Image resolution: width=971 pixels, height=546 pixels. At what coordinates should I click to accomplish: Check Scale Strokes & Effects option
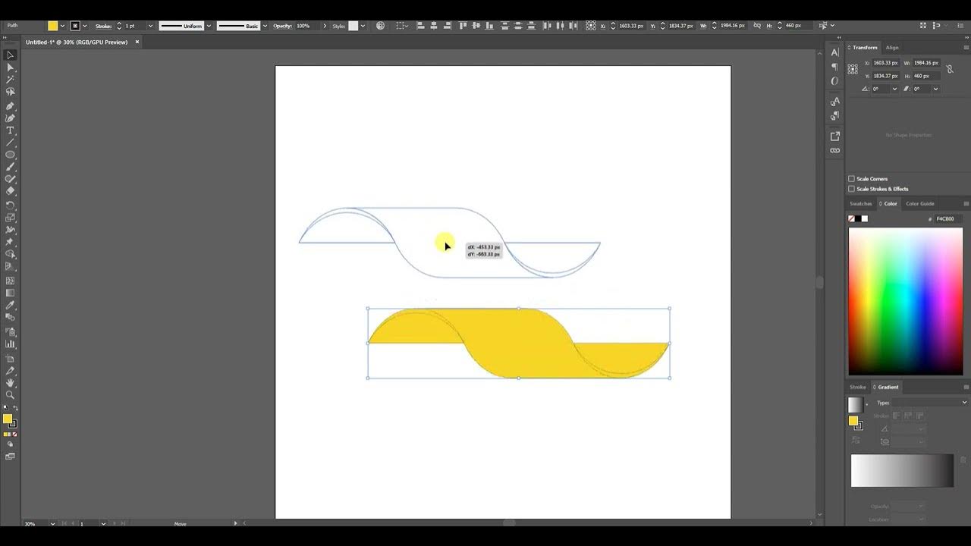pos(851,189)
